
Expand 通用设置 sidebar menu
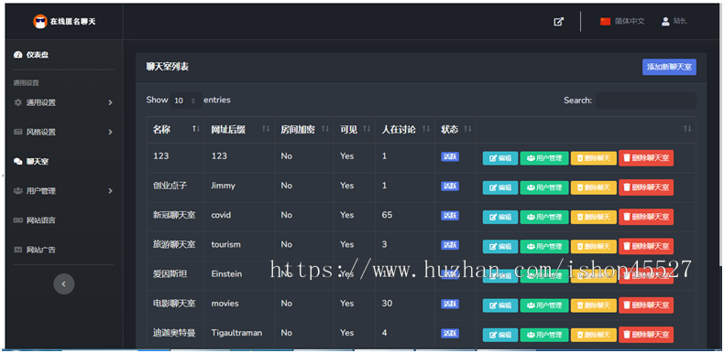[x=63, y=102]
